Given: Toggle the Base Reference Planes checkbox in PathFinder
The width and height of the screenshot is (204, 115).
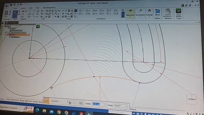Looking at the screenshot, I should click(x=8, y=33).
